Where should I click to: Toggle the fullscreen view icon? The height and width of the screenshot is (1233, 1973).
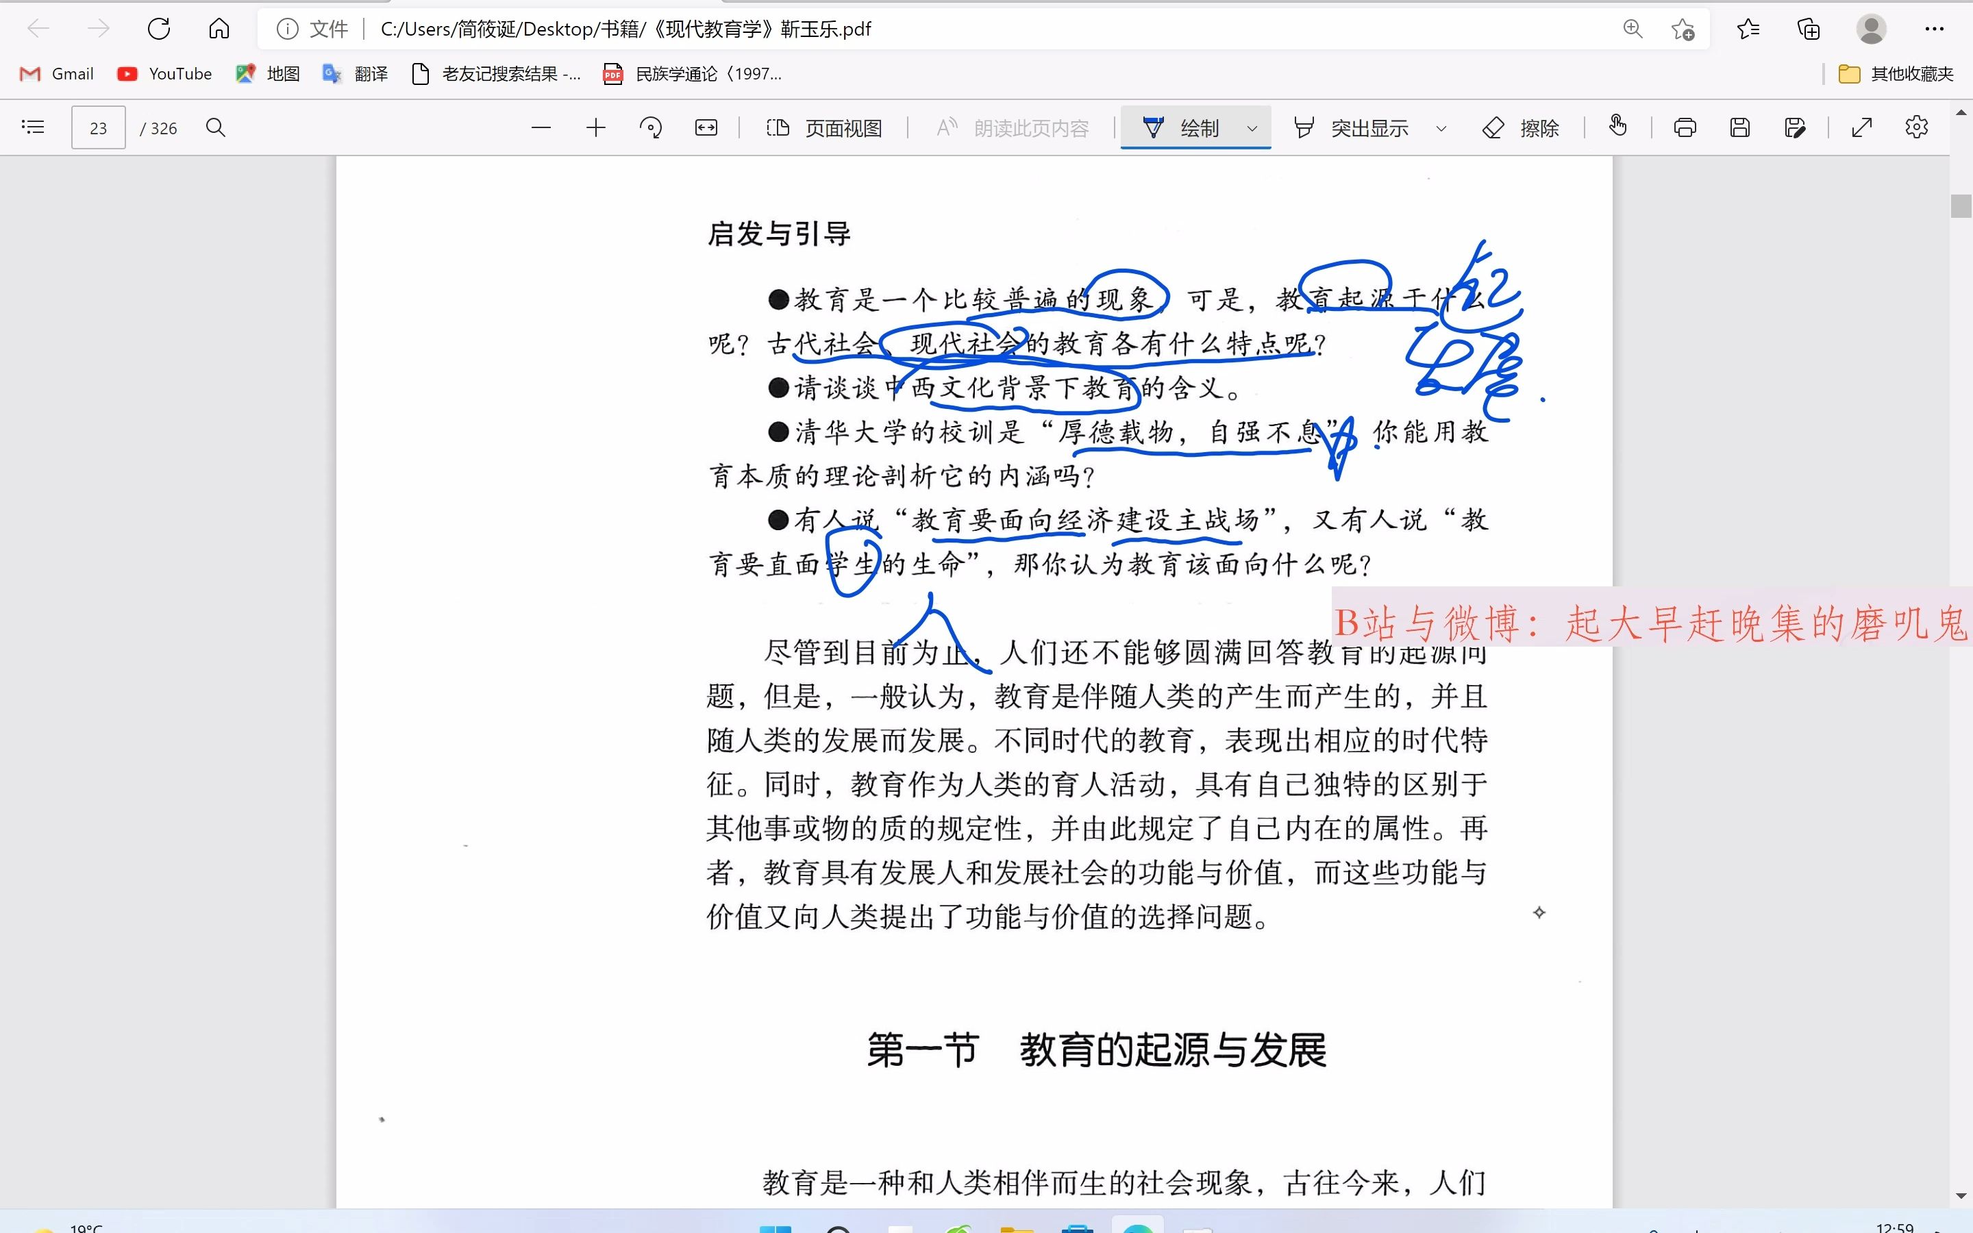click(x=1862, y=127)
